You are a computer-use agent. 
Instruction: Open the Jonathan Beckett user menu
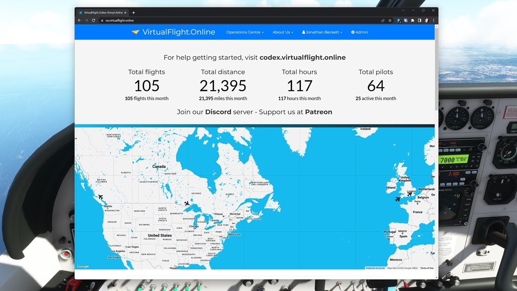tap(322, 32)
